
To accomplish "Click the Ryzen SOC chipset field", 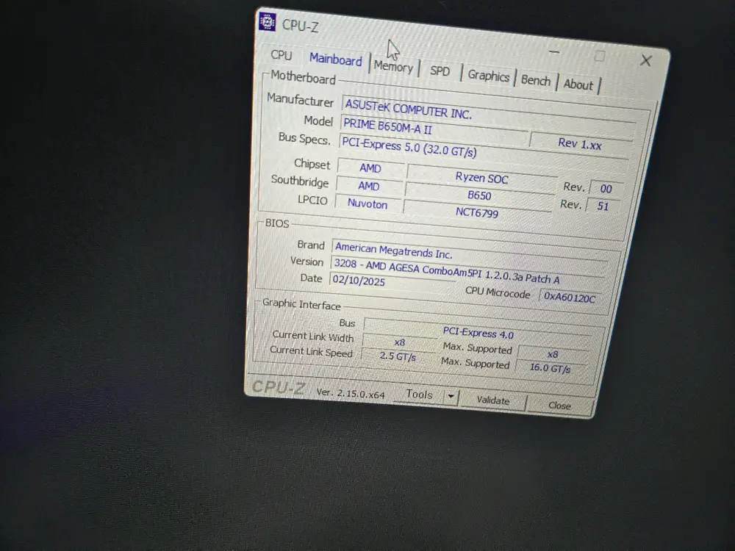I will (481, 178).
